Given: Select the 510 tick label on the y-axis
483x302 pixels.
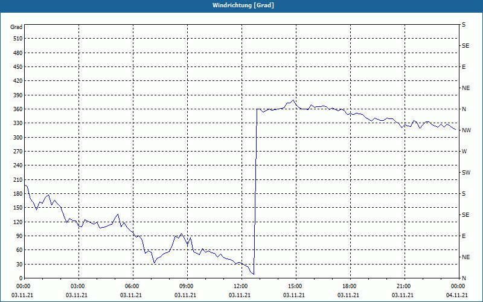Looking at the screenshot, I should (18, 39).
